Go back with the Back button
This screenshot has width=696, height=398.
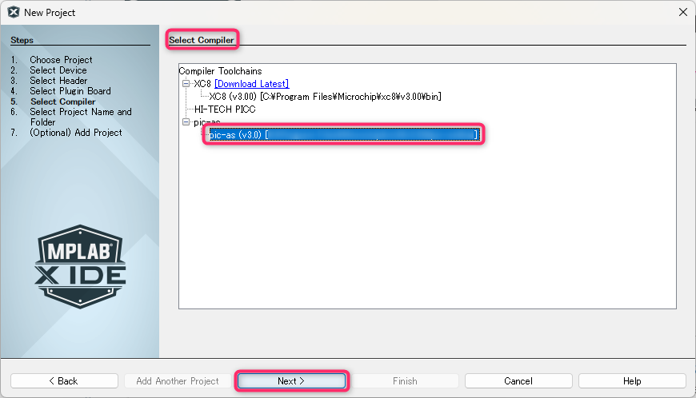pyautogui.click(x=64, y=380)
